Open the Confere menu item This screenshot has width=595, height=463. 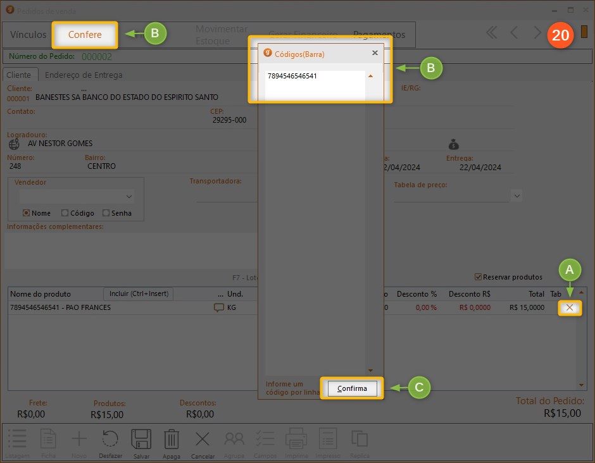pos(85,35)
